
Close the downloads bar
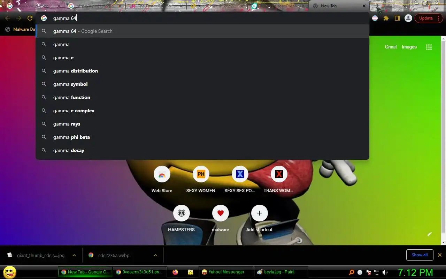point(440,255)
